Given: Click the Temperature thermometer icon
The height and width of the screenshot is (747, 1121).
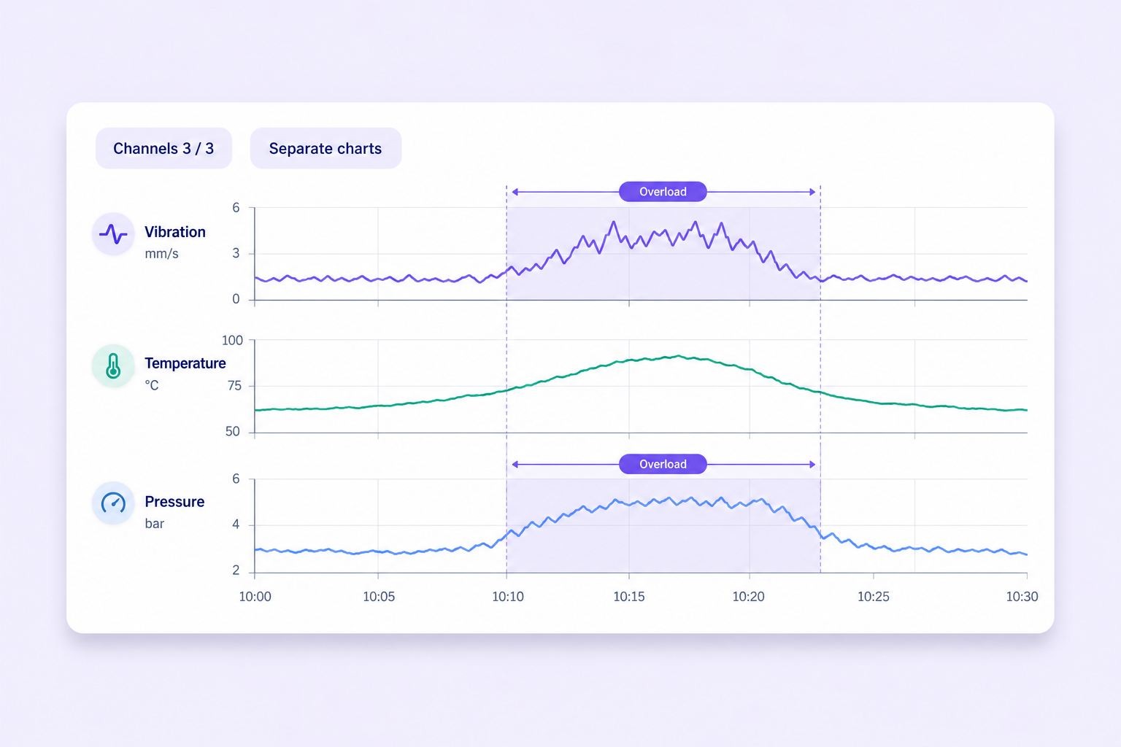Looking at the screenshot, I should coord(113,365).
